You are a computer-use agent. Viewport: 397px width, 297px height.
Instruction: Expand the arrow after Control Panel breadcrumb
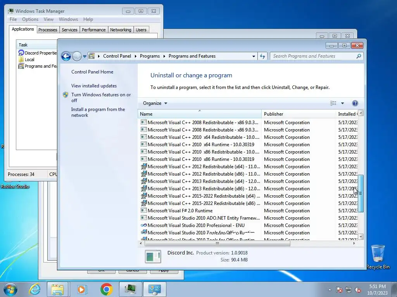pos(135,56)
